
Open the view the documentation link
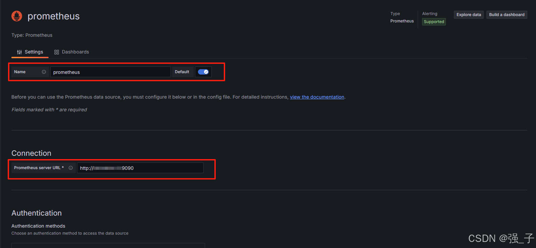tap(317, 97)
